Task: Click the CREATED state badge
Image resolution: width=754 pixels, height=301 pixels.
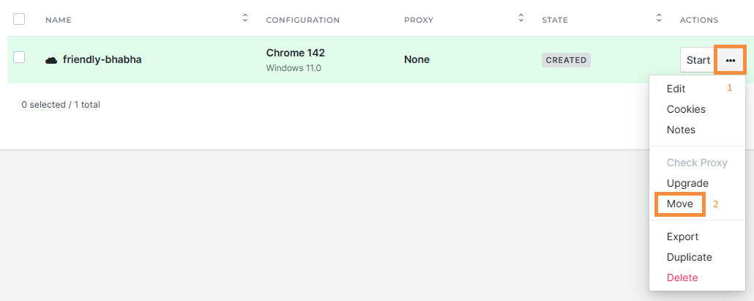Action: point(566,60)
